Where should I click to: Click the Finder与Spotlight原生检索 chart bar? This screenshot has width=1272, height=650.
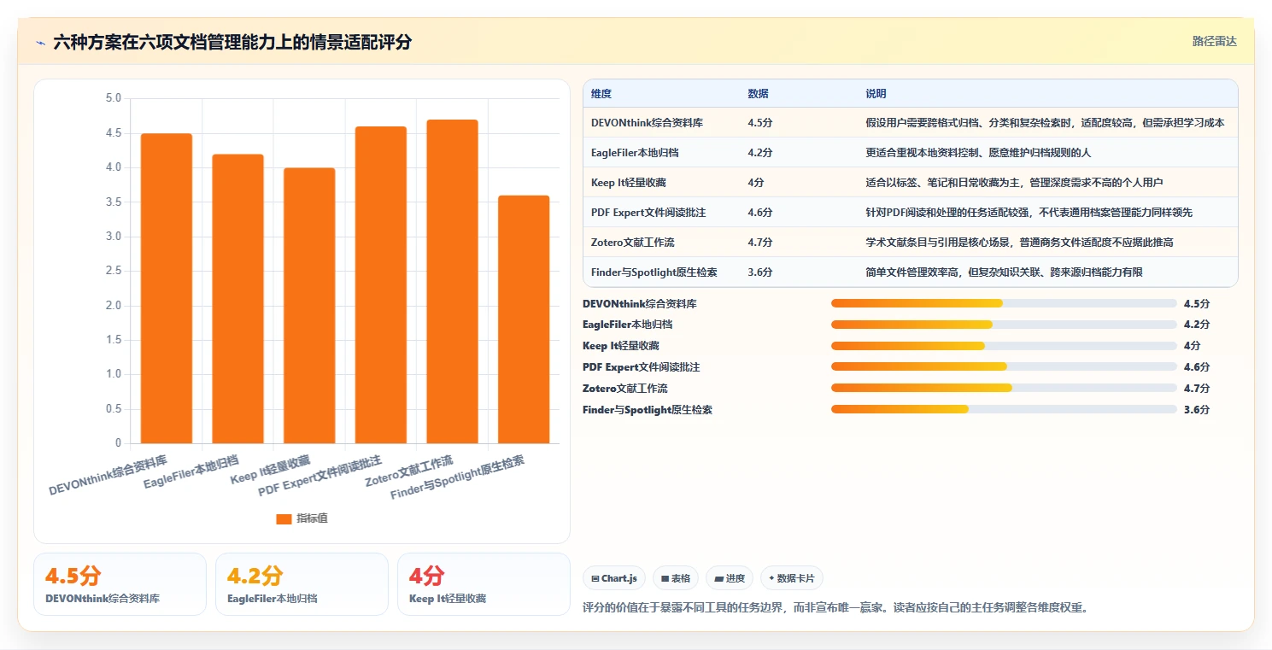[x=524, y=319]
